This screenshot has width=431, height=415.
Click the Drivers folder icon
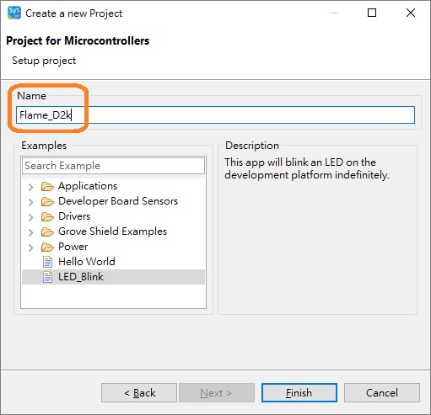(x=47, y=216)
